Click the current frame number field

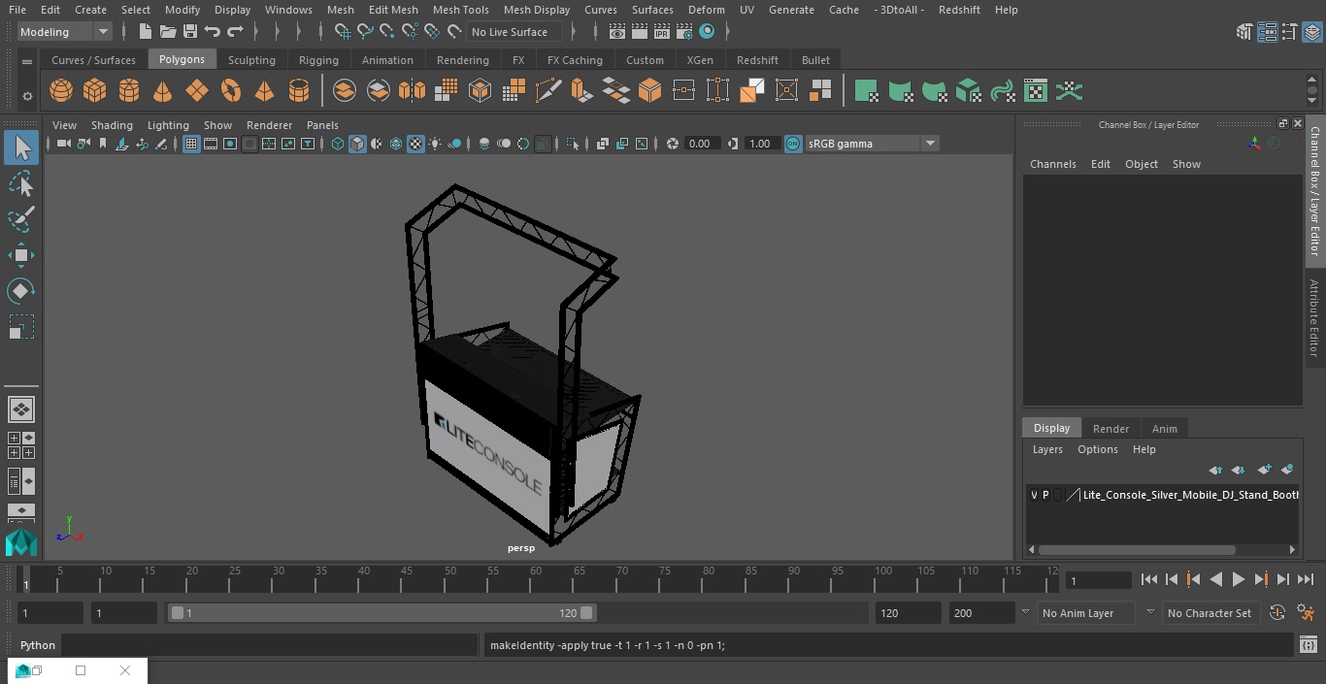coord(1099,581)
